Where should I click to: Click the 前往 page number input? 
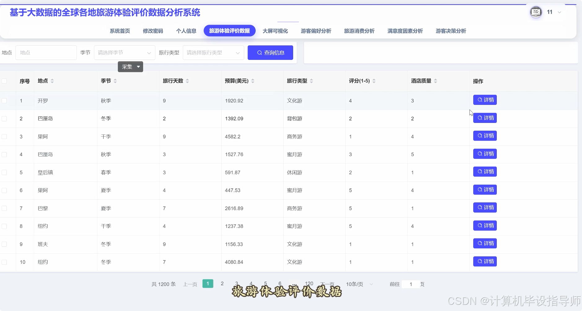tap(411, 284)
